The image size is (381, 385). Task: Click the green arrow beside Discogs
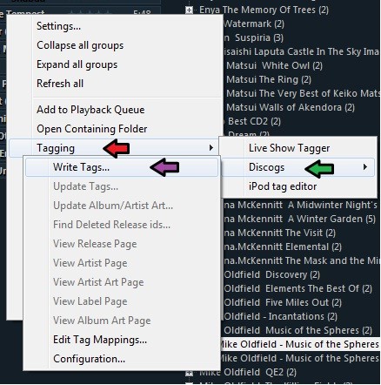319,169
